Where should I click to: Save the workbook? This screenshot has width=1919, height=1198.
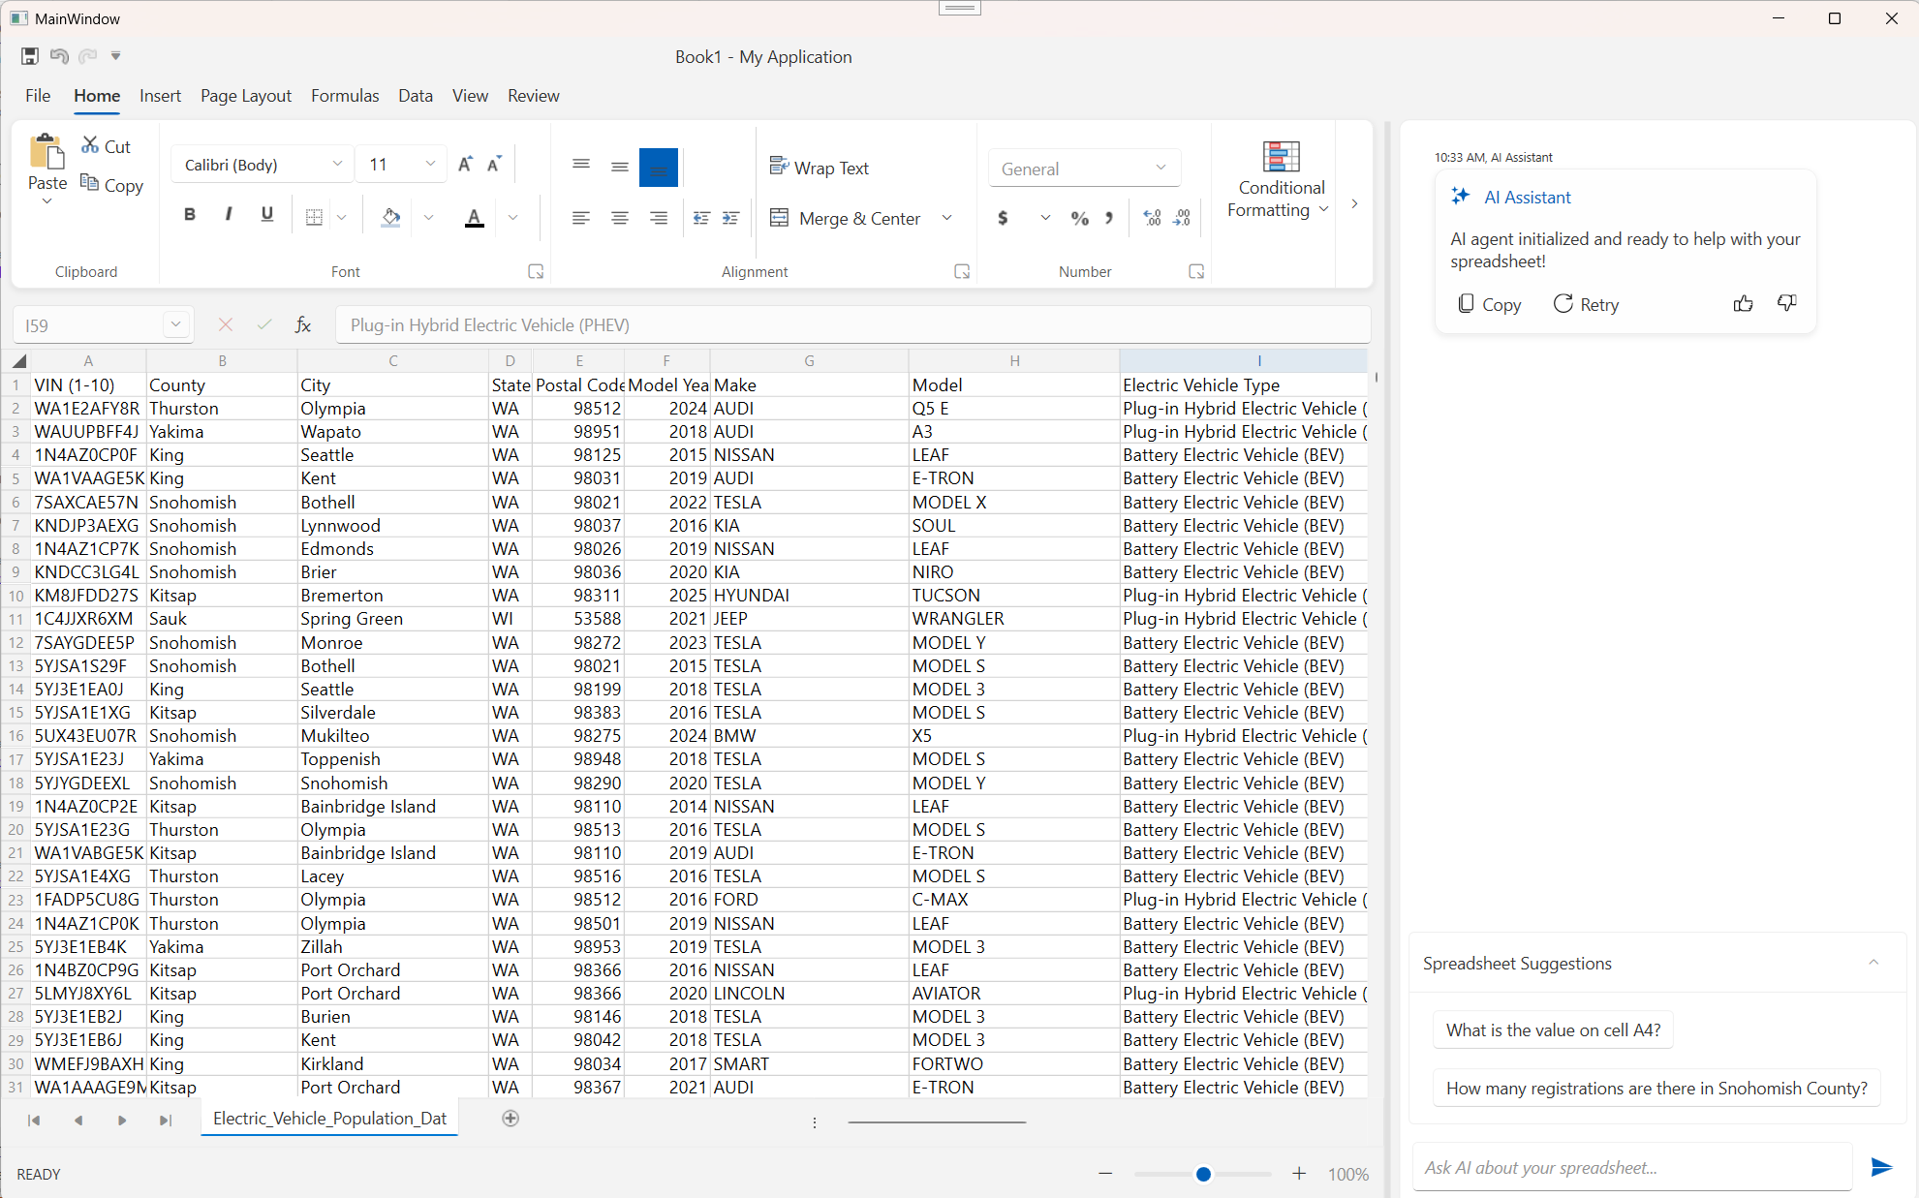29,55
